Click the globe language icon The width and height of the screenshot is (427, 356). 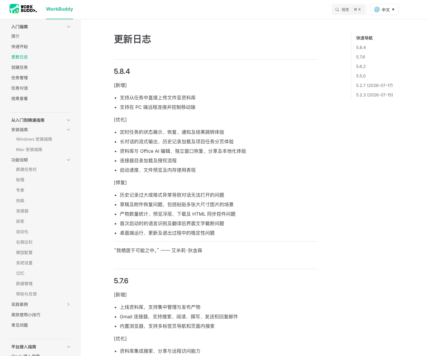coord(377,9)
